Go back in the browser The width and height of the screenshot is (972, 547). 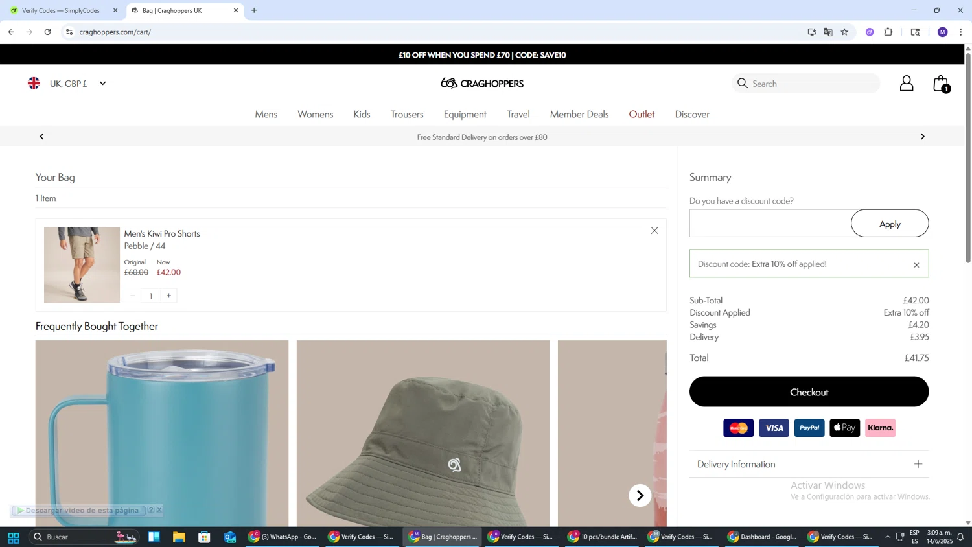pos(11,32)
